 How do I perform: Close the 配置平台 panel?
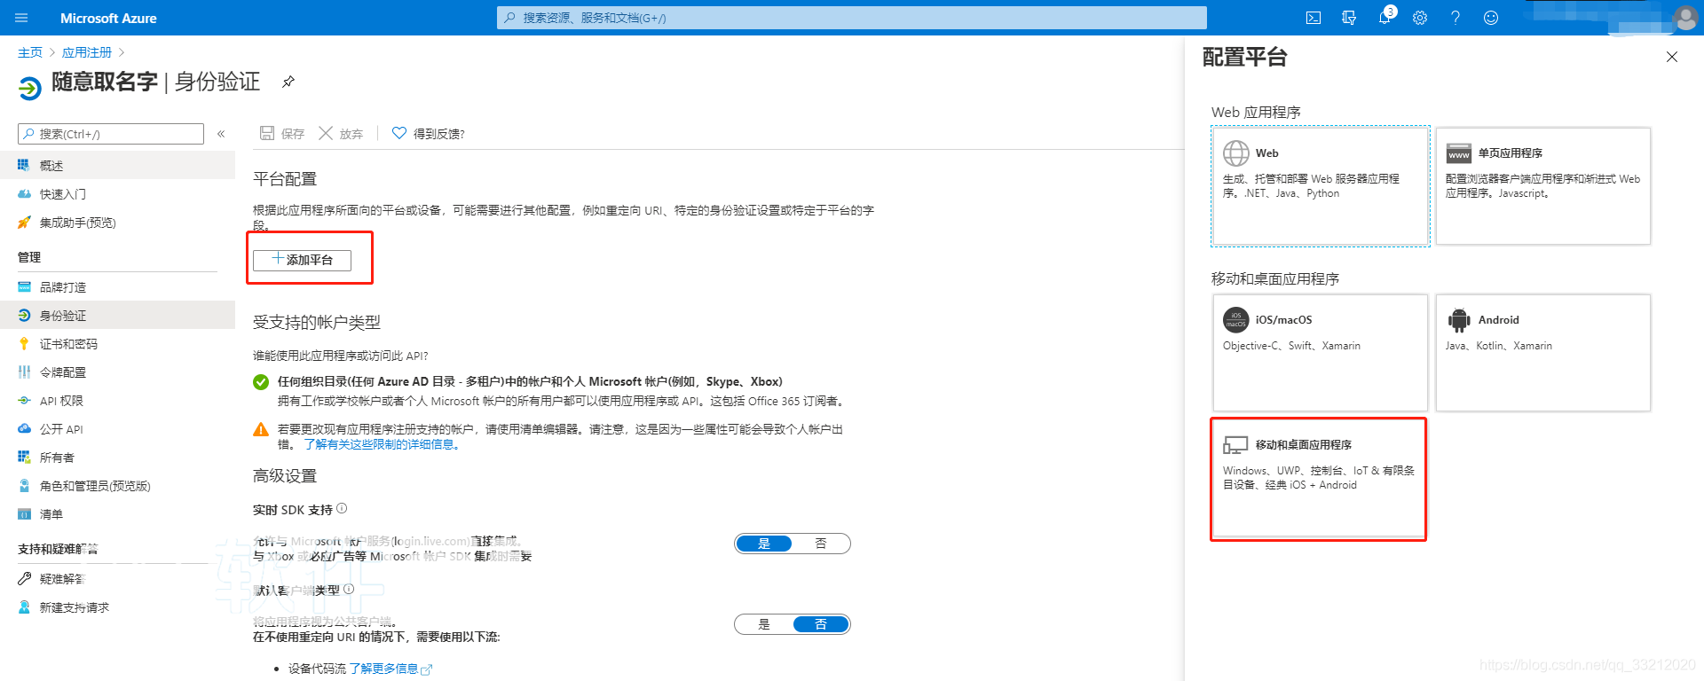tap(1671, 57)
